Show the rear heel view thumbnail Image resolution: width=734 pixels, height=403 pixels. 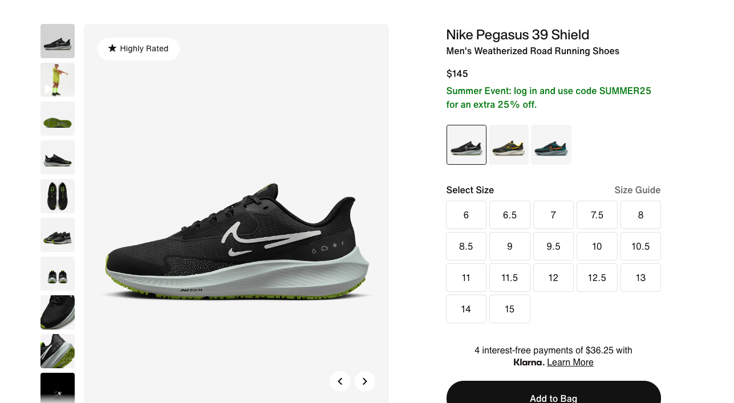pyautogui.click(x=58, y=274)
